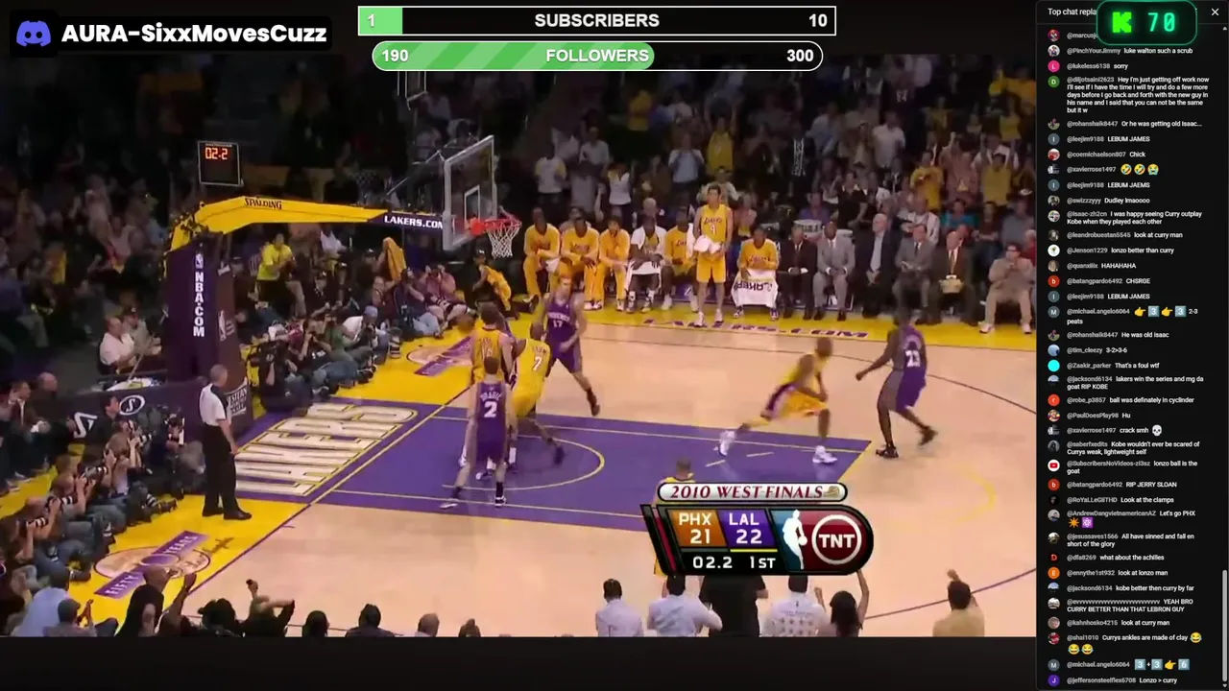Click the LAL 22 score box
This screenshot has height=691, width=1229.
tap(746, 530)
